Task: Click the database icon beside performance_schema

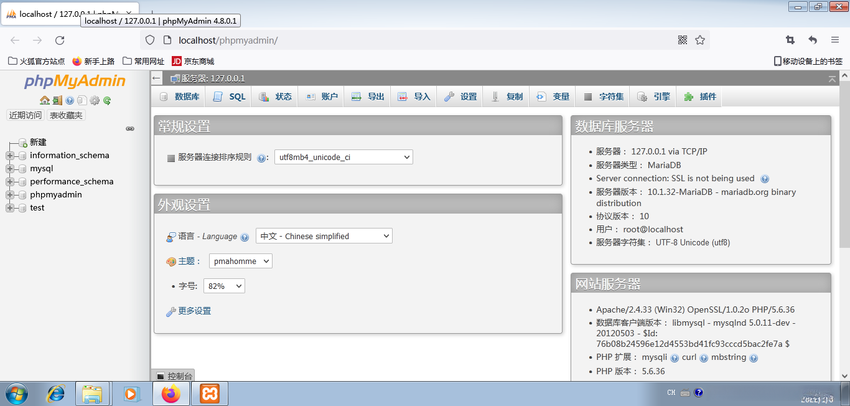Action: (x=23, y=182)
